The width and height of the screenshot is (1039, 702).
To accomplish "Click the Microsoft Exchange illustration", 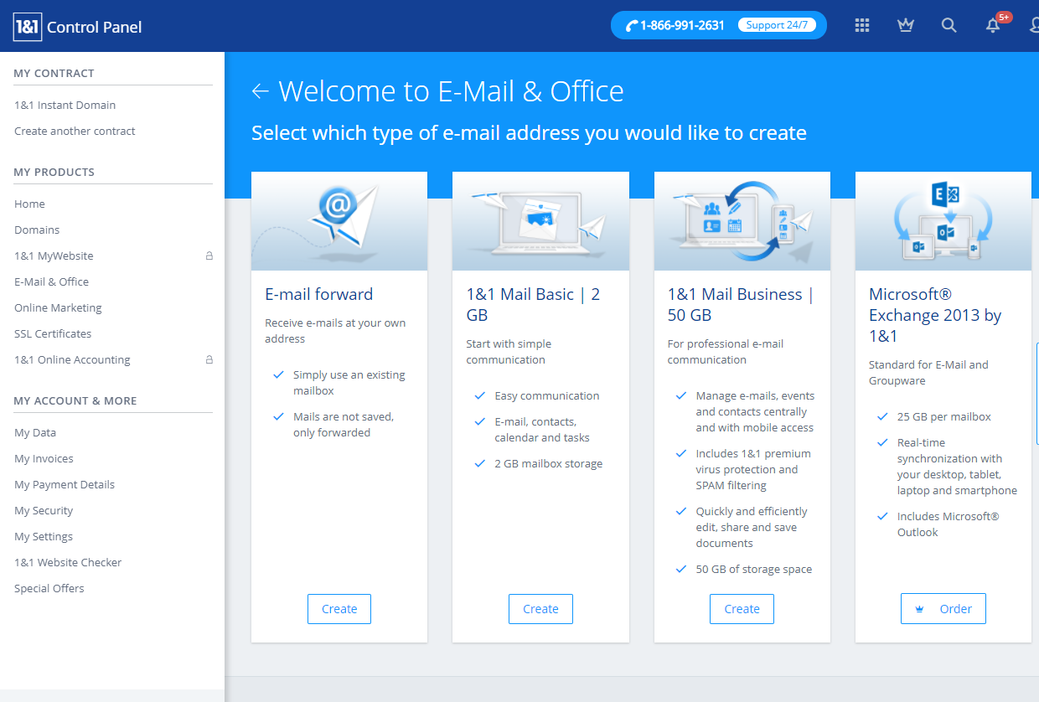I will 943,221.
